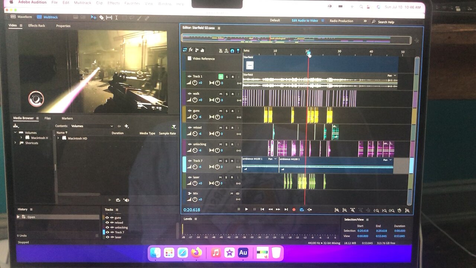Click the Play transport button
This screenshot has width=476, height=268.
click(x=246, y=209)
